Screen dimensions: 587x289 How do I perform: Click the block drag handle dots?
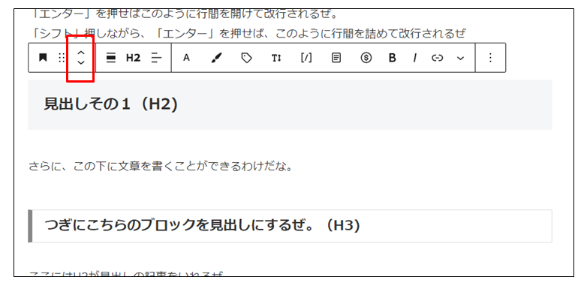point(62,58)
